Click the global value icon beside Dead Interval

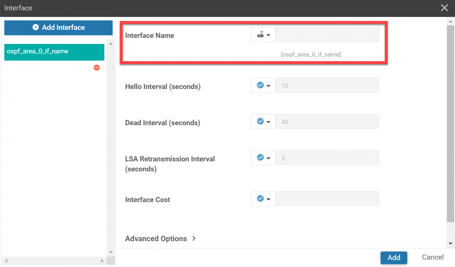pos(260,121)
